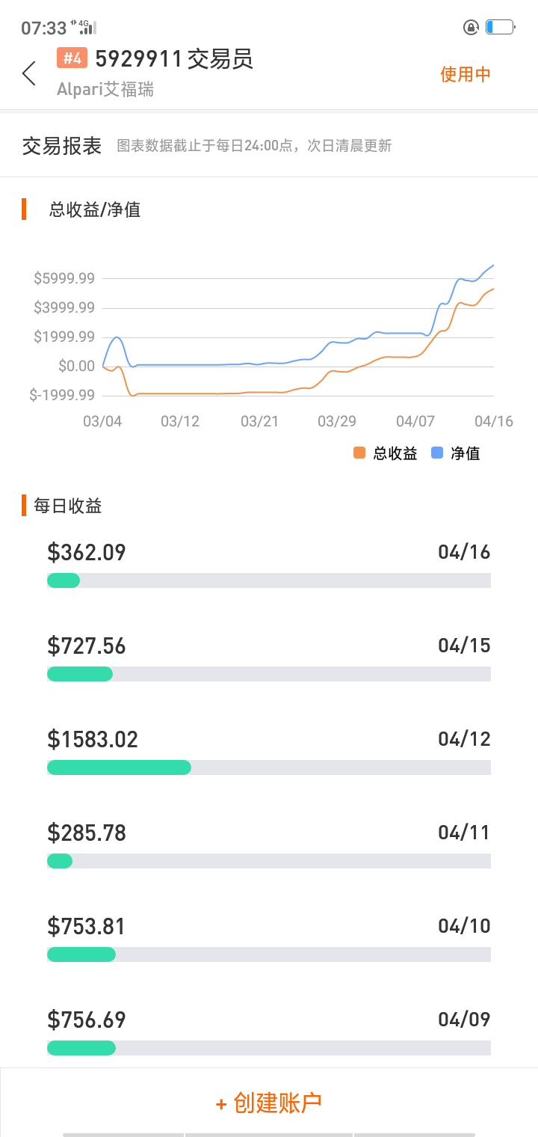The image size is (538, 1137).
Task: Select the Alpari艾福瑞 broker label
Action: tap(105, 90)
